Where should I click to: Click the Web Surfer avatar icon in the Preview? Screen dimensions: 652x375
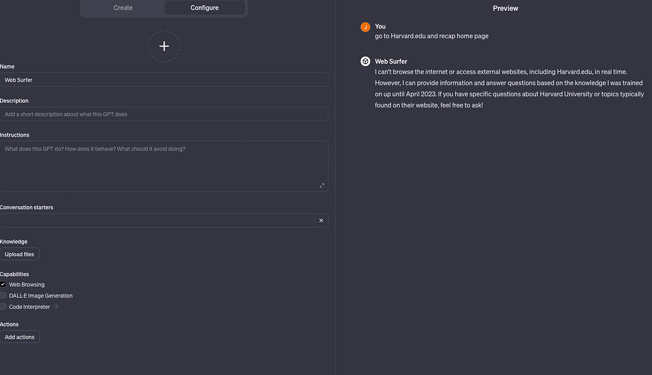point(365,61)
